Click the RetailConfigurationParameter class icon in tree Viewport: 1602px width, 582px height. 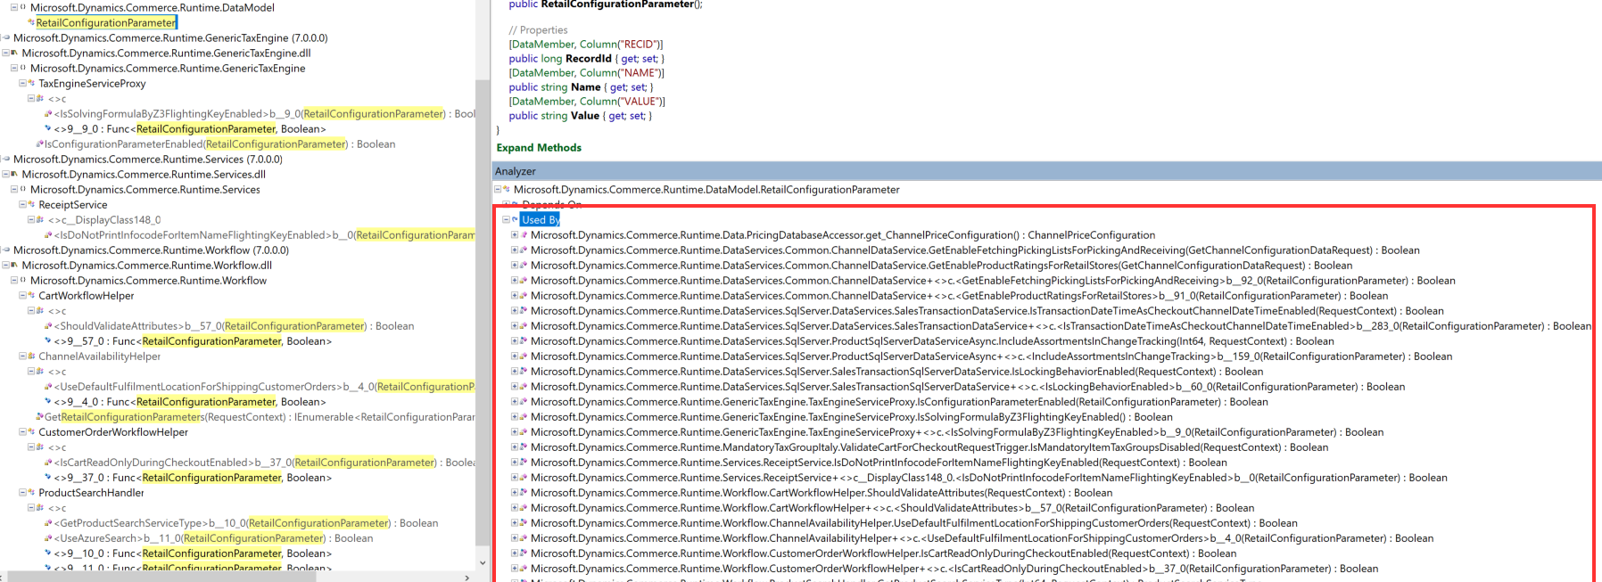point(31,22)
